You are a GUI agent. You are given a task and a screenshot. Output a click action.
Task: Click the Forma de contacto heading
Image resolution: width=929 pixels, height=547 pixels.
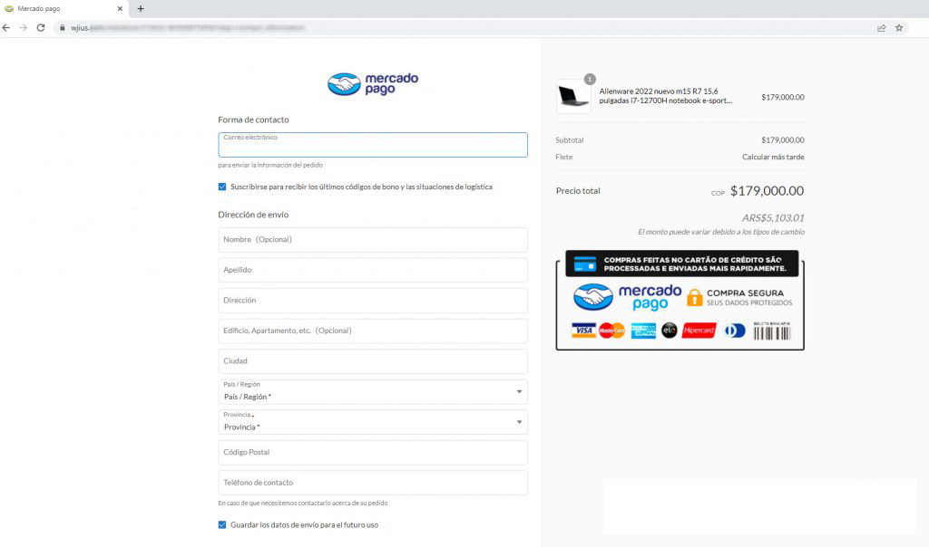(254, 120)
